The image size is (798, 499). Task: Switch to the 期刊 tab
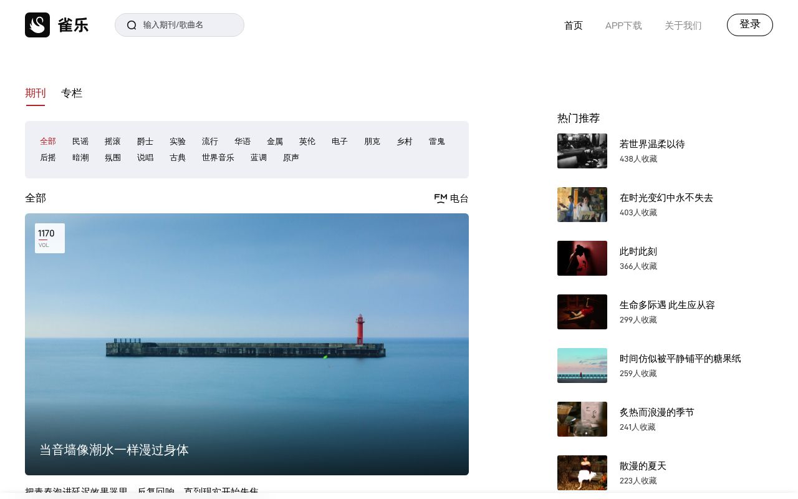(36, 93)
